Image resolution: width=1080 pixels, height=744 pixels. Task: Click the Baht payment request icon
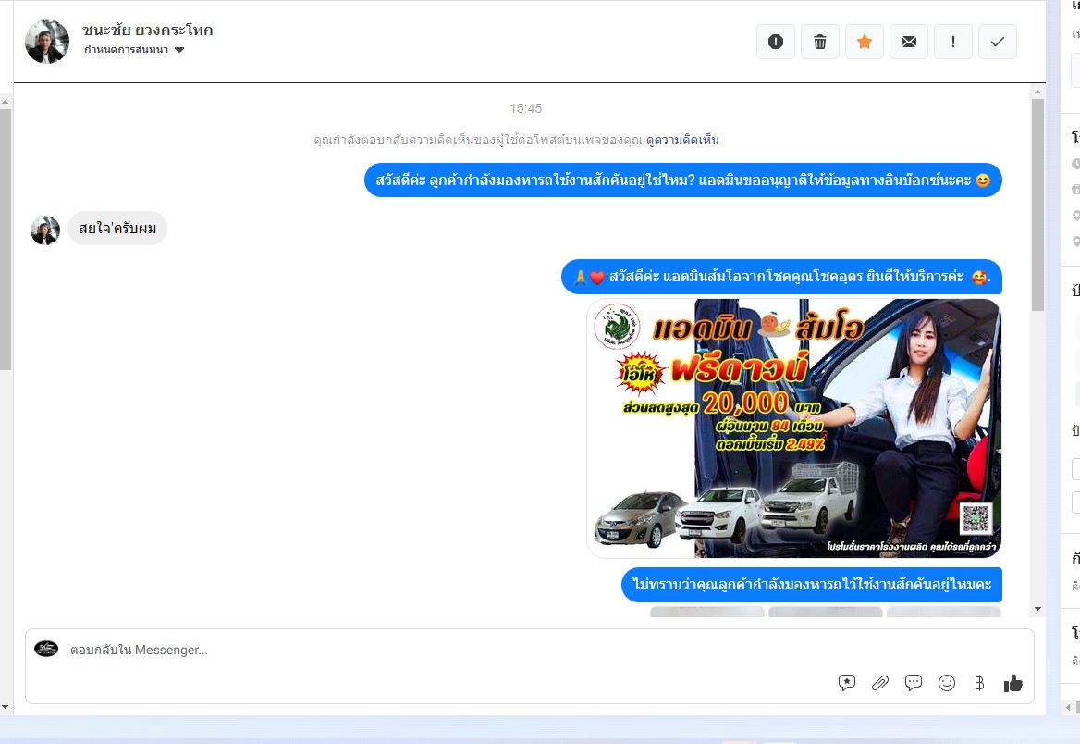click(979, 683)
